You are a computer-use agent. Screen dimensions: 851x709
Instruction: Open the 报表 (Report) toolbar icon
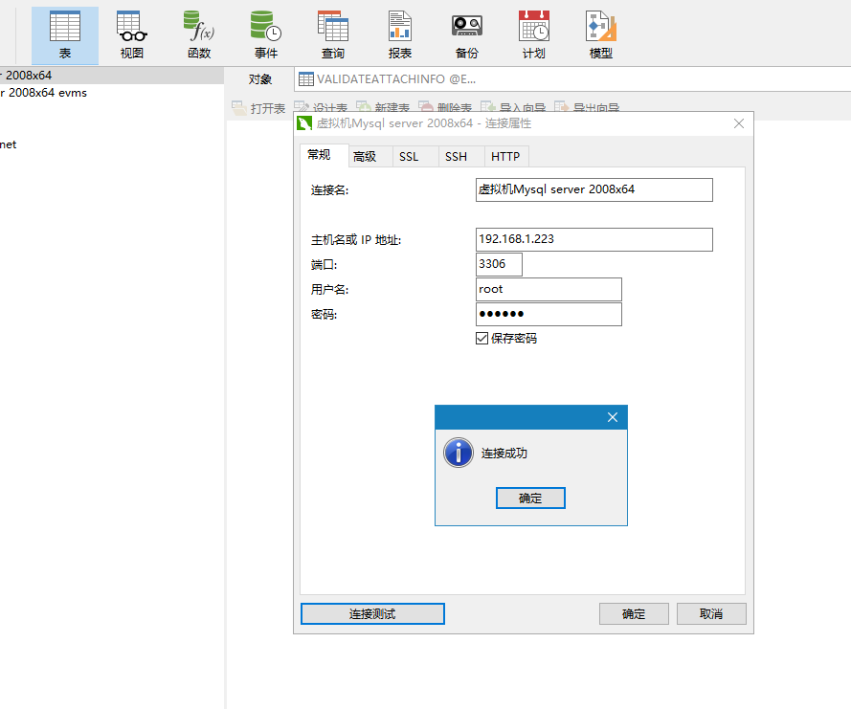pyautogui.click(x=400, y=35)
